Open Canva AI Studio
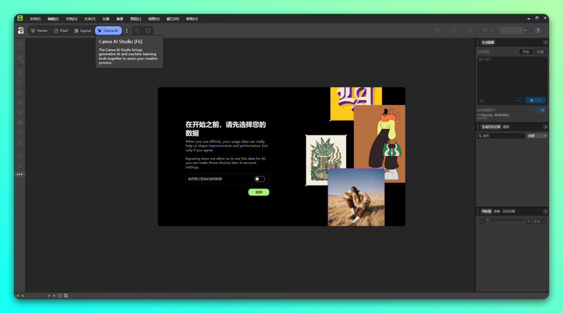The width and height of the screenshot is (563, 313). click(x=108, y=30)
